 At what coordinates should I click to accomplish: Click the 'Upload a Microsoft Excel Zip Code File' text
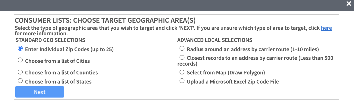click(x=233, y=81)
